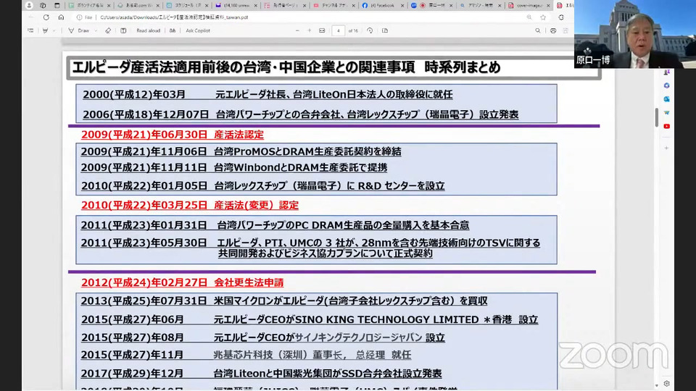Close the Facebook tab
Screen dimensions: 696x391
402,5
